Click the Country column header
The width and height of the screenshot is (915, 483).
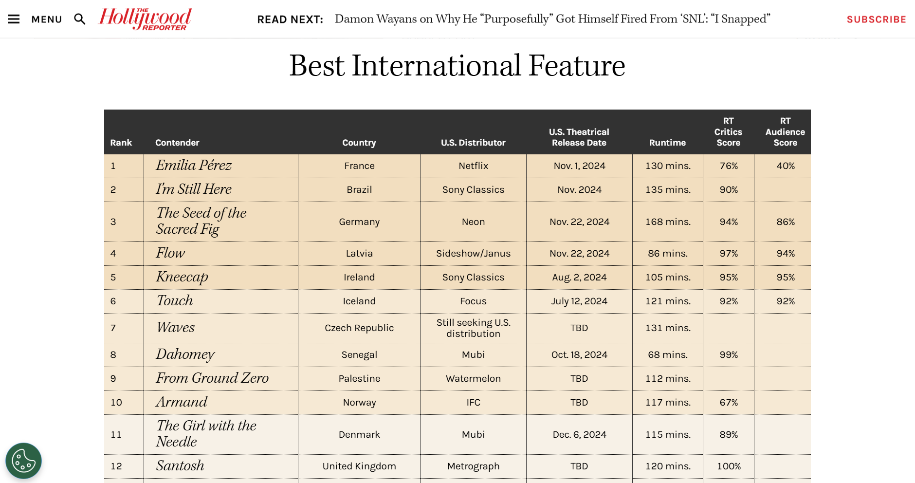[x=359, y=143]
